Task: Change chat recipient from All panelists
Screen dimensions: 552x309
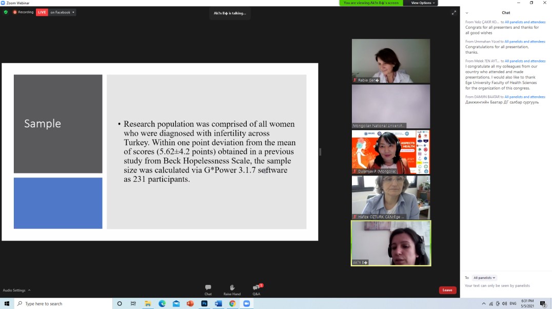Action: click(484, 278)
